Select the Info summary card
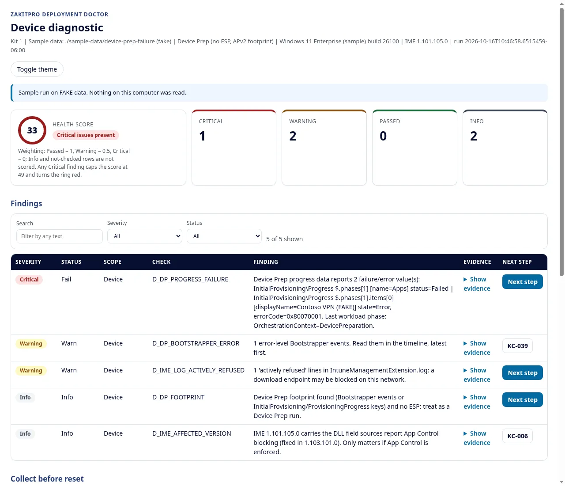 tap(505, 148)
